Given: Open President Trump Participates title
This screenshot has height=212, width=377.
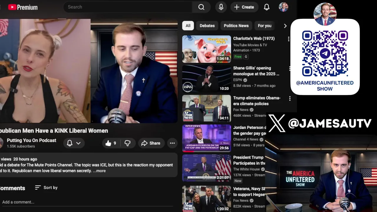Looking at the screenshot, I should pos(249,160).
